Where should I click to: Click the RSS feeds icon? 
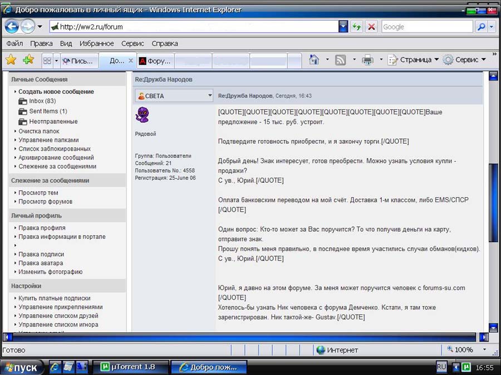coord(341,60)
